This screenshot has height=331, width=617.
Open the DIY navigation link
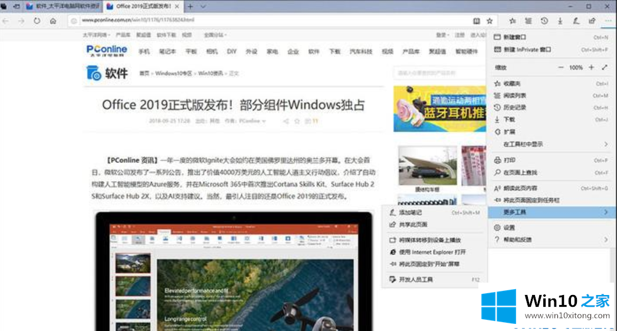click(x=232, y=51)
